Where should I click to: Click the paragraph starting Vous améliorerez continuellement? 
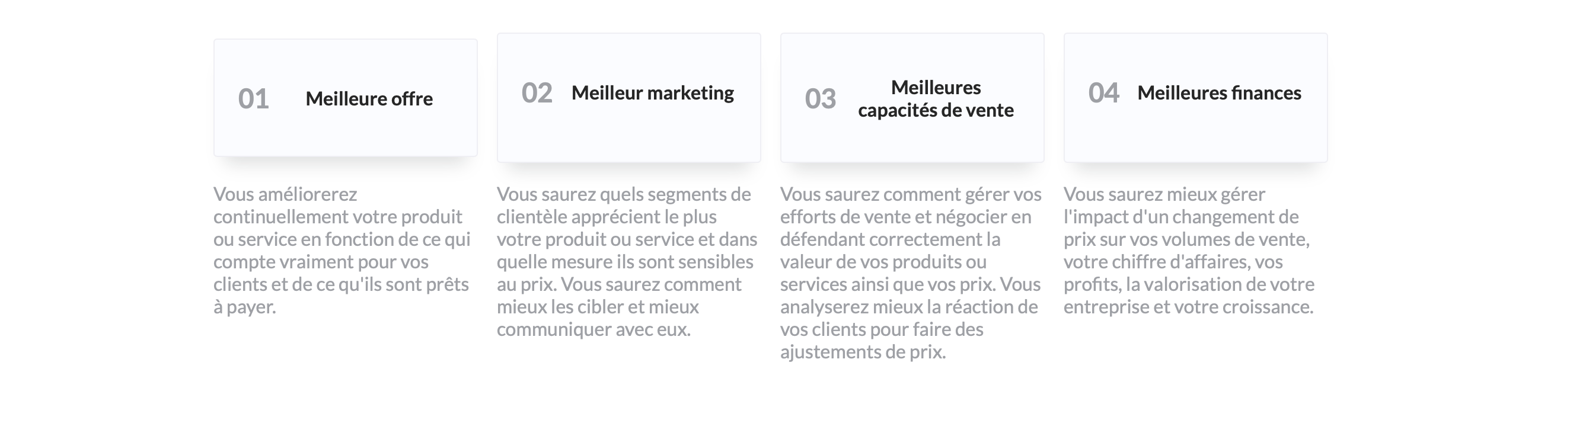(x=342, y=250)
